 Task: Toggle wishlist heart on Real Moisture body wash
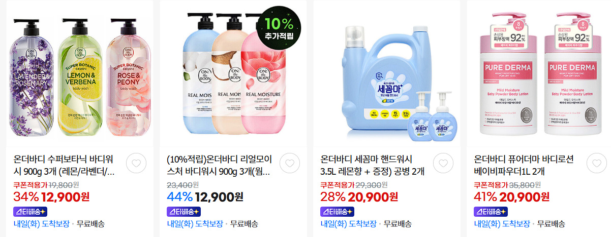[x=289, y=163]
